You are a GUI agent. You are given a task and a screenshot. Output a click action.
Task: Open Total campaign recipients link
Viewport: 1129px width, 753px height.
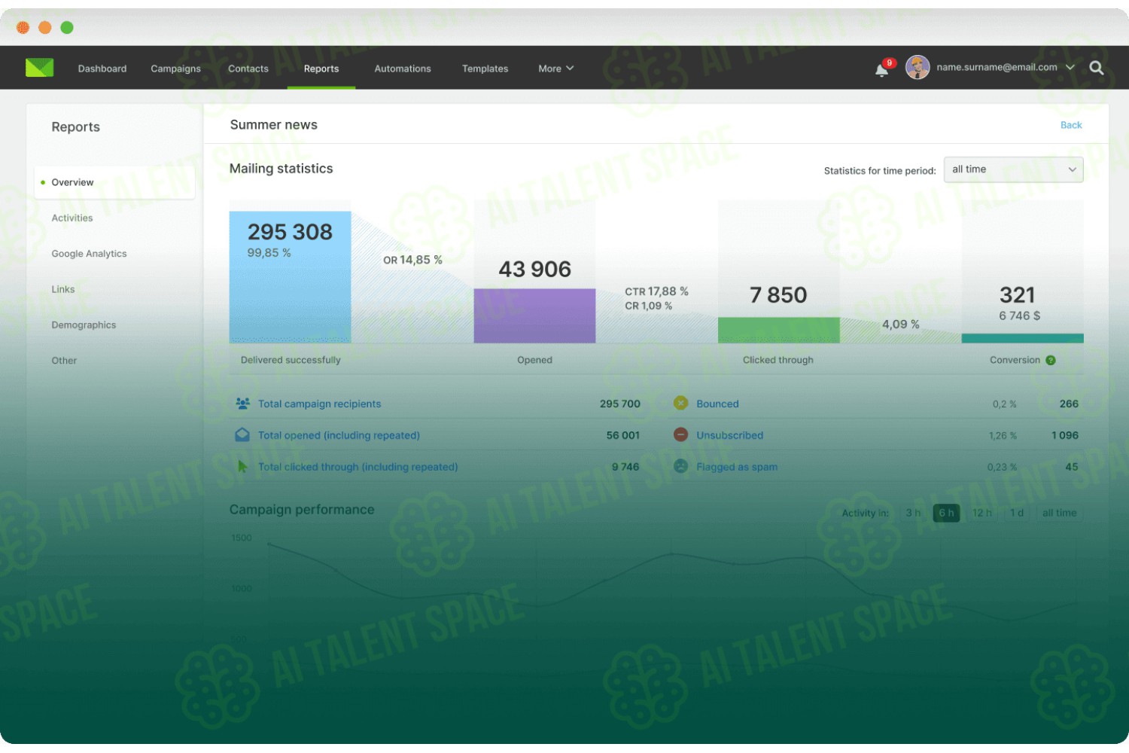319,404
